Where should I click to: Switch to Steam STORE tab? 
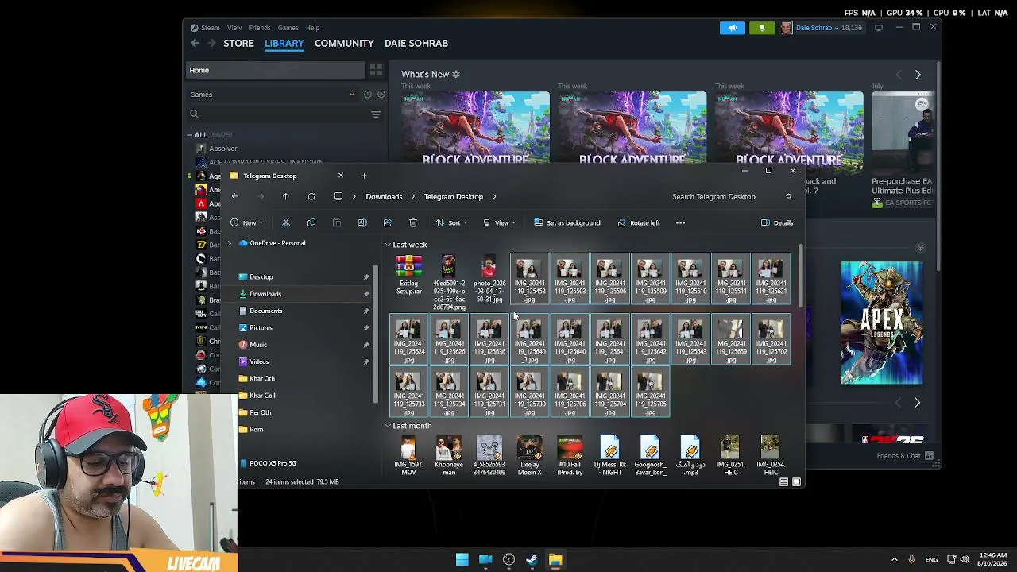tap(238, 44)
